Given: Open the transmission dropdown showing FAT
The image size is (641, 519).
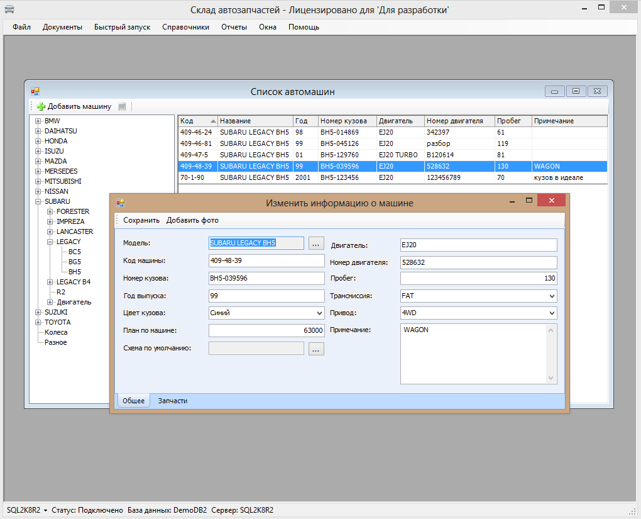Looking at the screenshot, I should click(551, 296).
